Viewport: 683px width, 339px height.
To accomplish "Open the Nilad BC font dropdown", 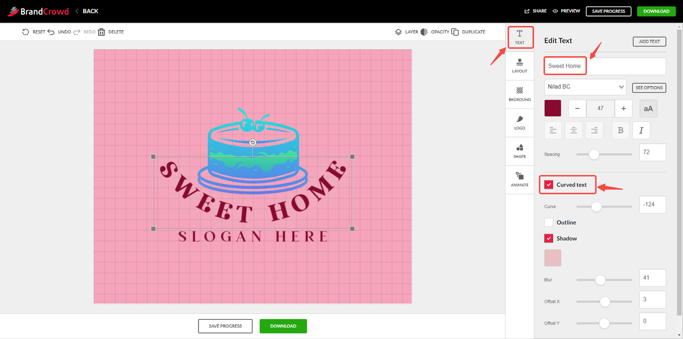I will tap(585, 86).
